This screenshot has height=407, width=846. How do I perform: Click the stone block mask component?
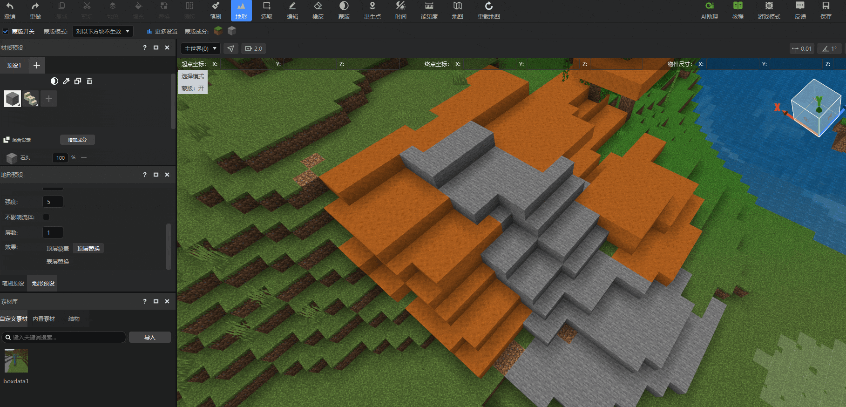coord(232,31)
